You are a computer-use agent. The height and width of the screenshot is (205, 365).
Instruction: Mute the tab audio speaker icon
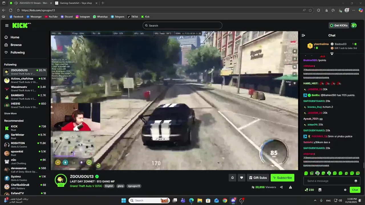tap(16, 3)
